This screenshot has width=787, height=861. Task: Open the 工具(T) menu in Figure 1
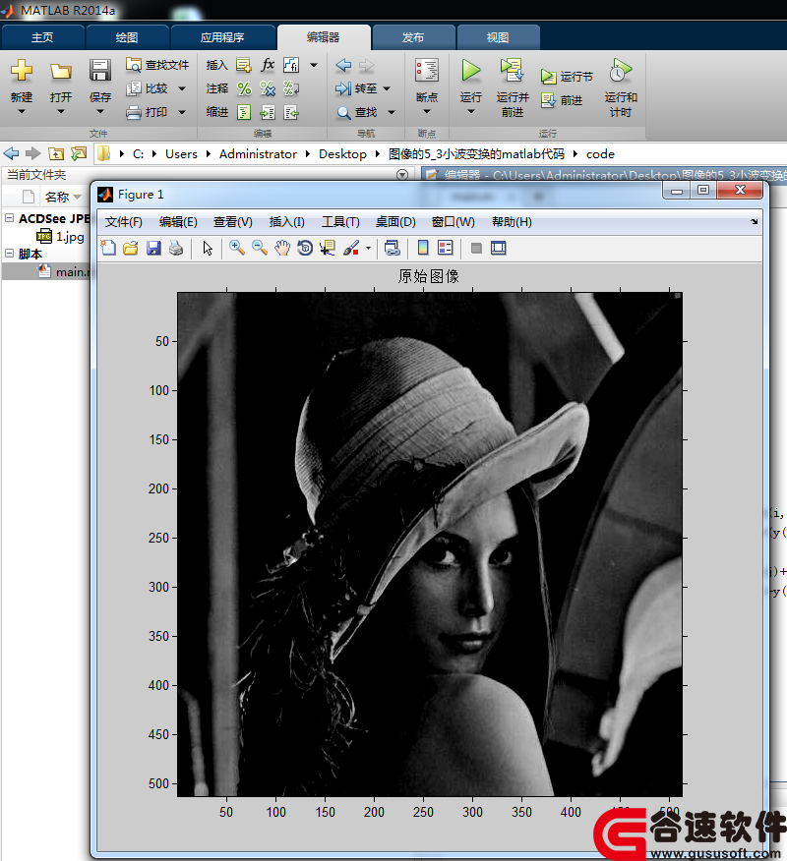pyautogui.click(x=340, y=222)
